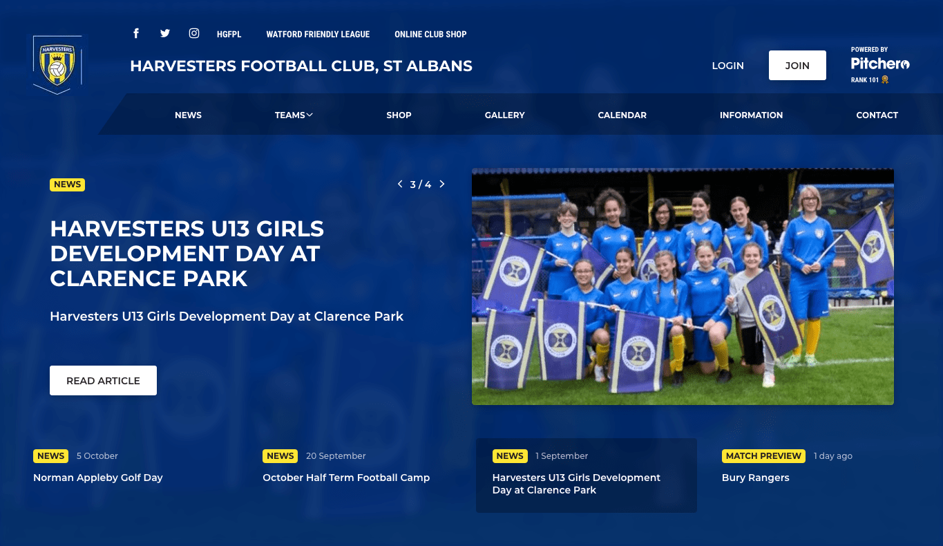This screenshot has height=546, width=943.
Task: Click the '1 day ago' text
Action: tap(833, 456)
